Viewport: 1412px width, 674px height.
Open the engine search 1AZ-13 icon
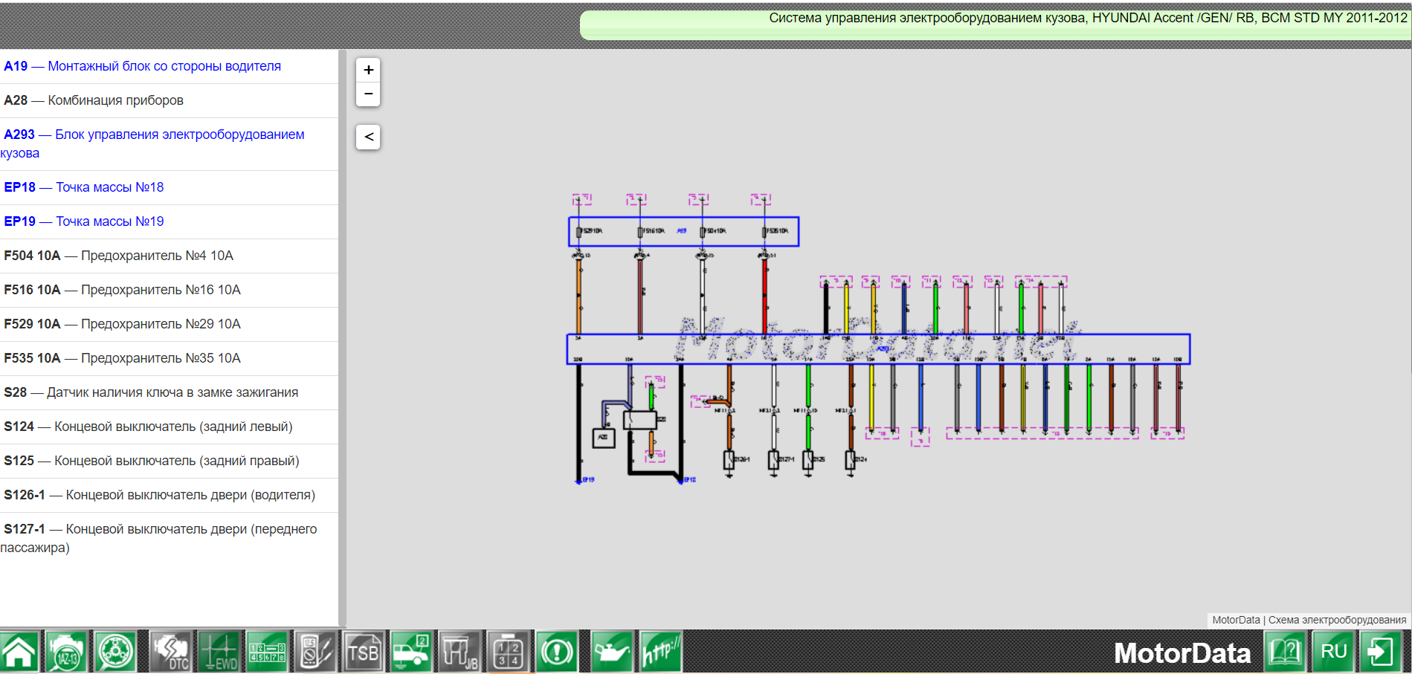click(68, 652)
